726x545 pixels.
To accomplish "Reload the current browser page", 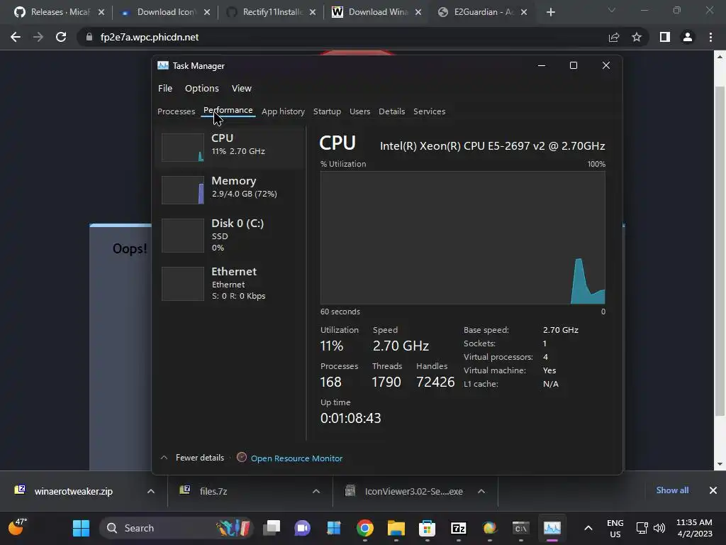I will coord(61,37).
